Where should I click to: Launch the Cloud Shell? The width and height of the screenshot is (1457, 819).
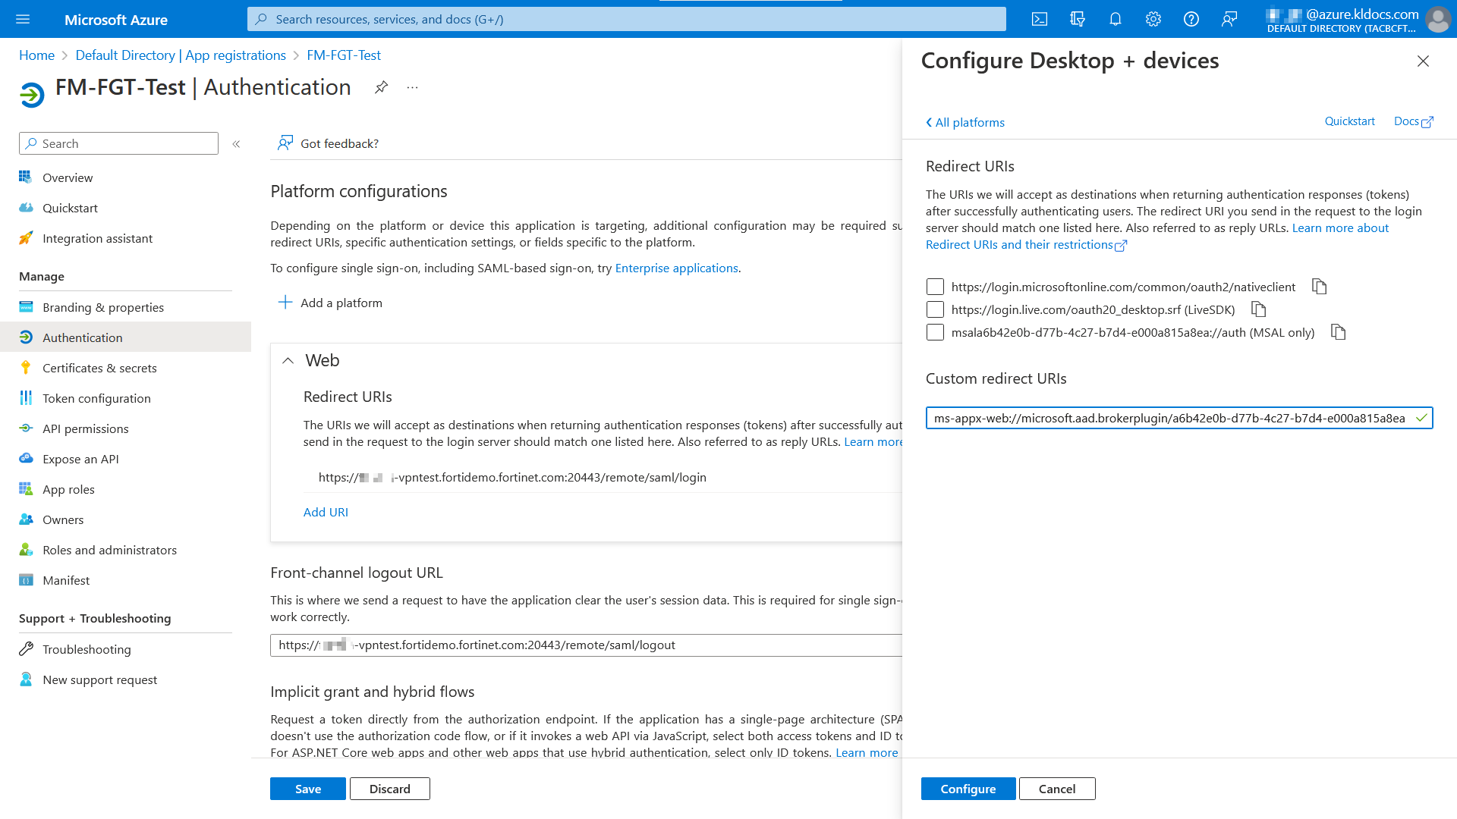click(x=1039, y=19)
